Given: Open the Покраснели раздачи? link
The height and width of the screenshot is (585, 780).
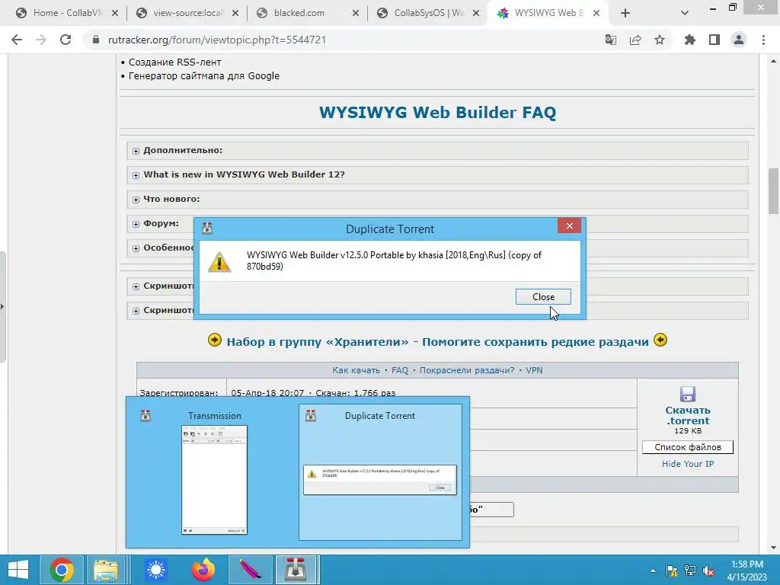Looking at the screenshot, I should (467, 370).
